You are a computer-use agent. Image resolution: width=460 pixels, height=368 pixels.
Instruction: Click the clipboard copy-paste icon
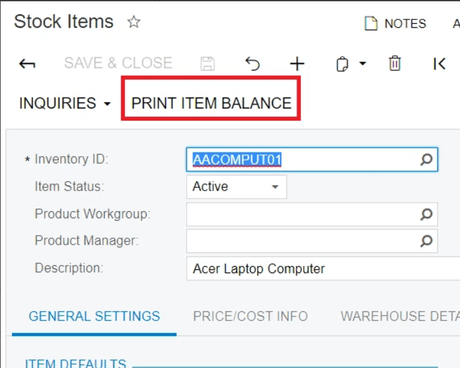pyautogui.click(x=342, y=64)
